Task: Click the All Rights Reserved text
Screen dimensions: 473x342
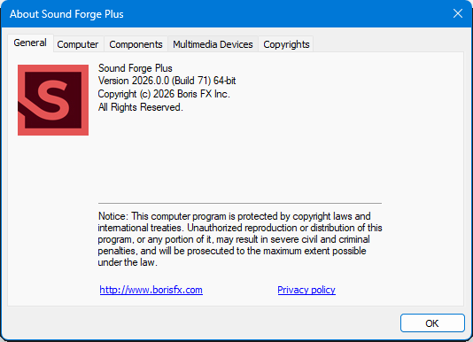Action: [x=140, y=107]
